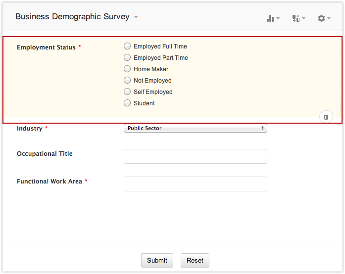Click the import/export data transfer icon
The height and width of the screenshot is (274, 345).
pyautogui.click(x=296, y=18)
